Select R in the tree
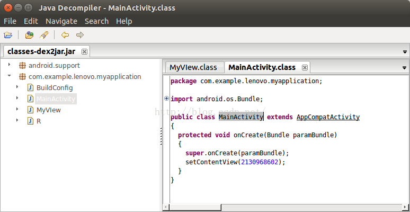The image size is (410, 212). click(39, 121)
